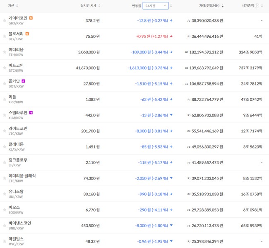269x248 pixels.
Task: Toggle favorite star for 이더리움 ETH/KRW
Action: coord(5,52)
